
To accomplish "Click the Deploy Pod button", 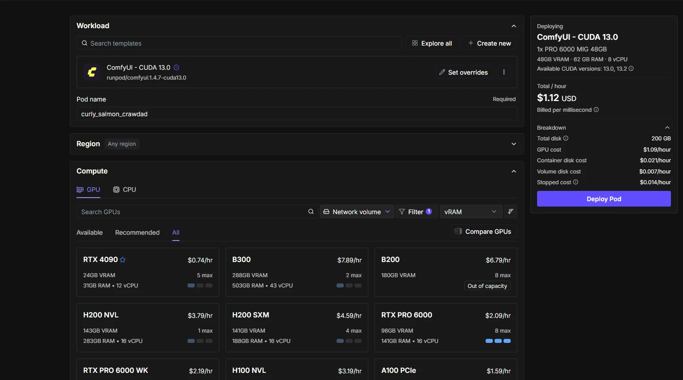I will click(x=604, y=199).
